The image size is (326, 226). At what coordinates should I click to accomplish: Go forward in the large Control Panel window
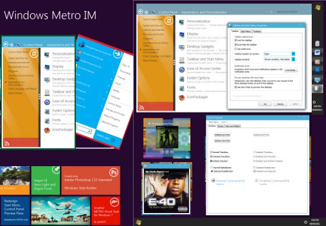[146, 12]
